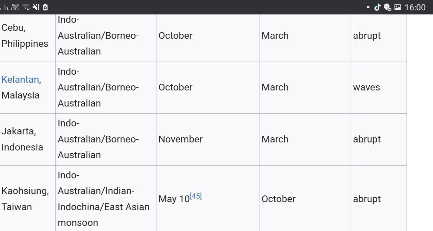Tap the Kaohsiung, Taiwan cell
Image resolution: width=433 pixels, height=231 pixels.
(25, 199)
